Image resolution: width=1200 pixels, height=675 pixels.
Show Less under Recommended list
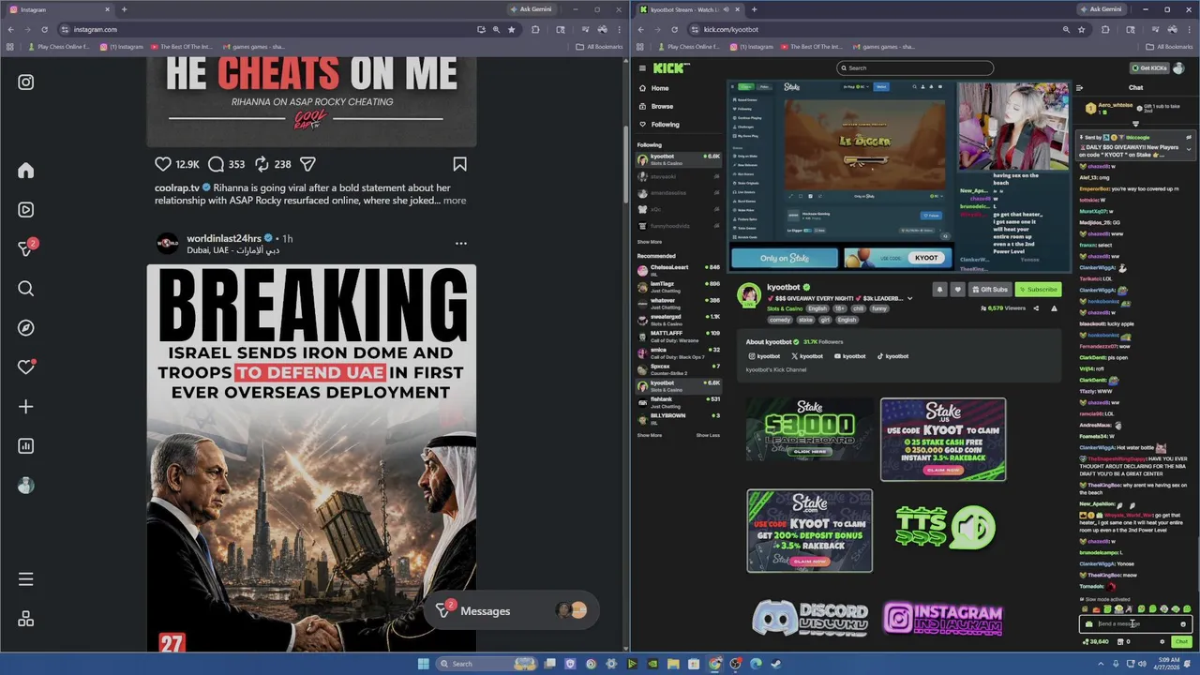pyautogui.click(x=708, y=435)
